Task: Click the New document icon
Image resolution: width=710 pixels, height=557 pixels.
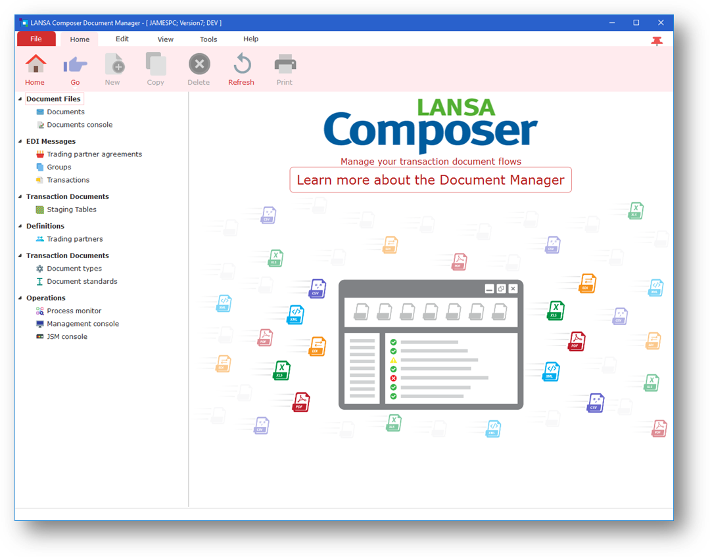Action: pos(114,64)
